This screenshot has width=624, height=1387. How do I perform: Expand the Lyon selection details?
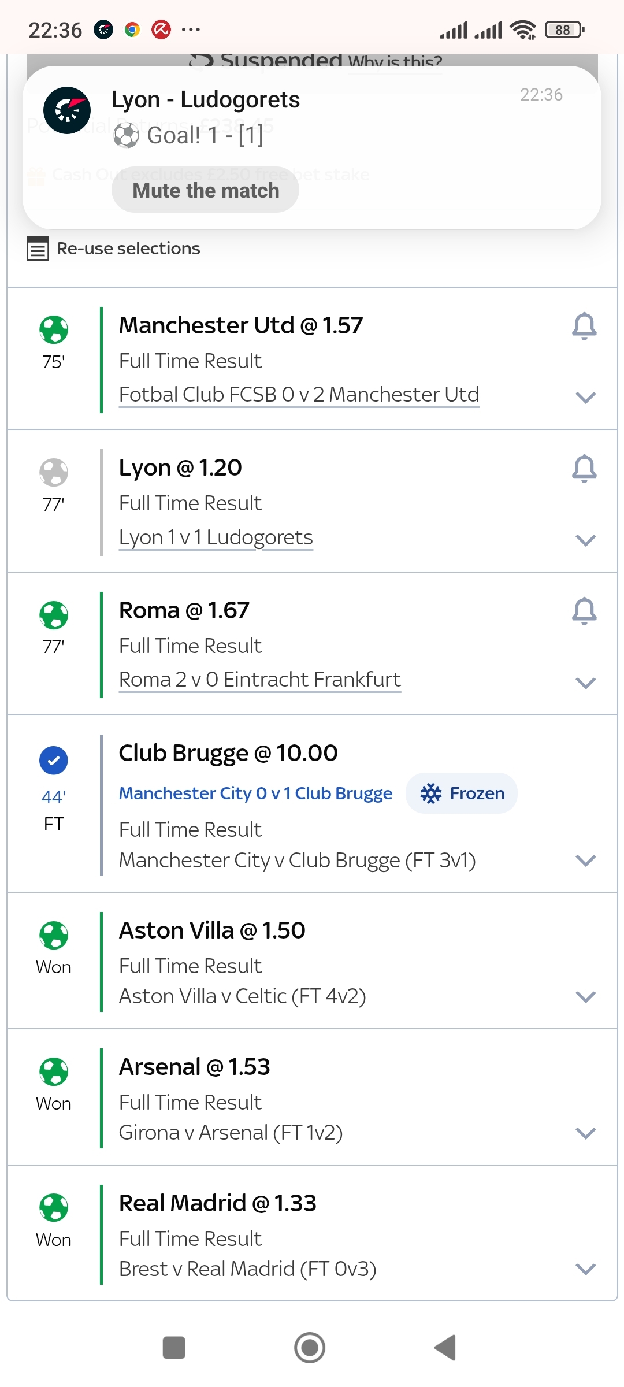(x=585, y=540)
